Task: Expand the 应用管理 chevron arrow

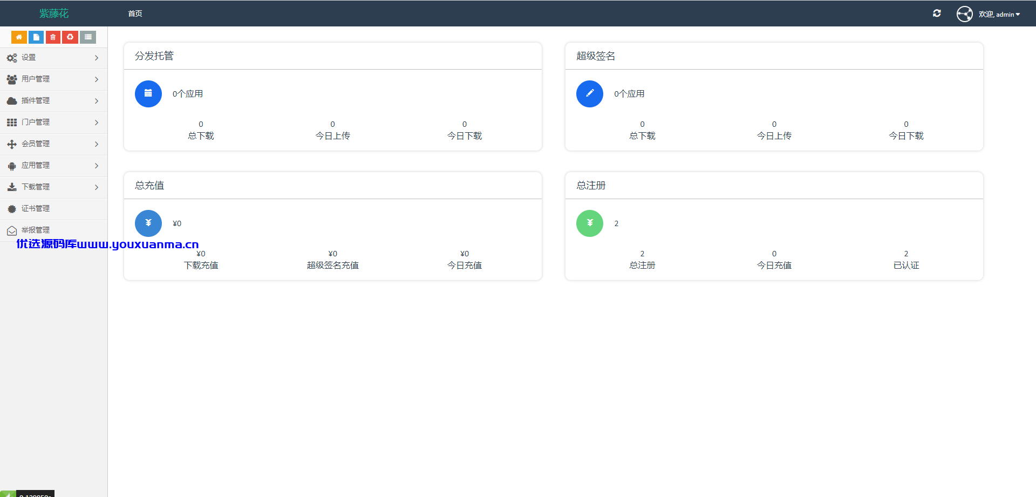Action: click(97, 166)
